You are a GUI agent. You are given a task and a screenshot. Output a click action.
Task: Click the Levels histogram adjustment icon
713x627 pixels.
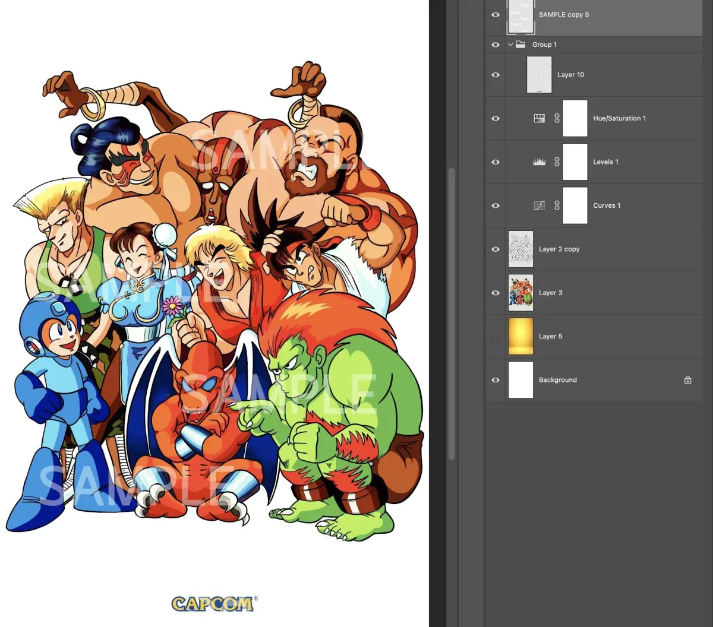540,162
